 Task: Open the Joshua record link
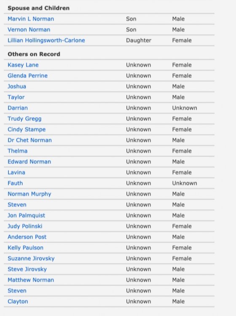click(x=17, y=86)
